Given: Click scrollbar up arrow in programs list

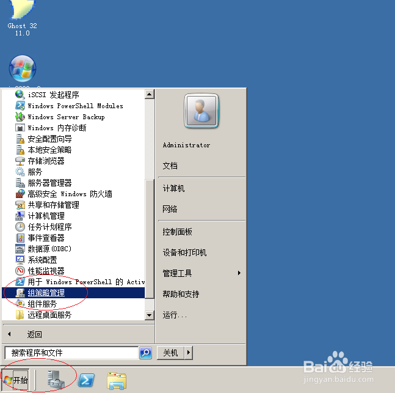Looking at the screenshot, I should pyautogui.click(x=150, y=94).
